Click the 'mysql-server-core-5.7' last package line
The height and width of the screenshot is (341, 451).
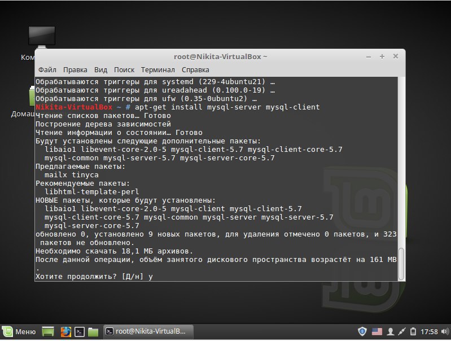coord(92,226)
